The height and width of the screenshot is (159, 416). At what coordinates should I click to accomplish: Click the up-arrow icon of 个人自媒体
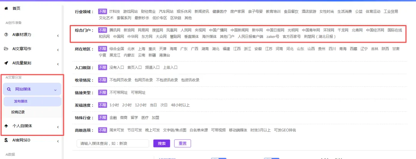6,126
